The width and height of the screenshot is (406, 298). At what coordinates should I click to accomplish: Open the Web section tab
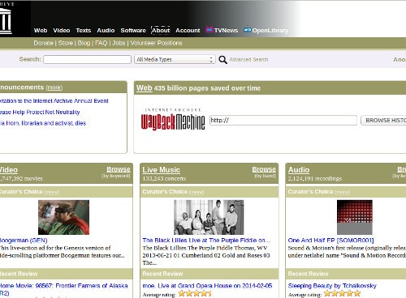tap(41, 30)
